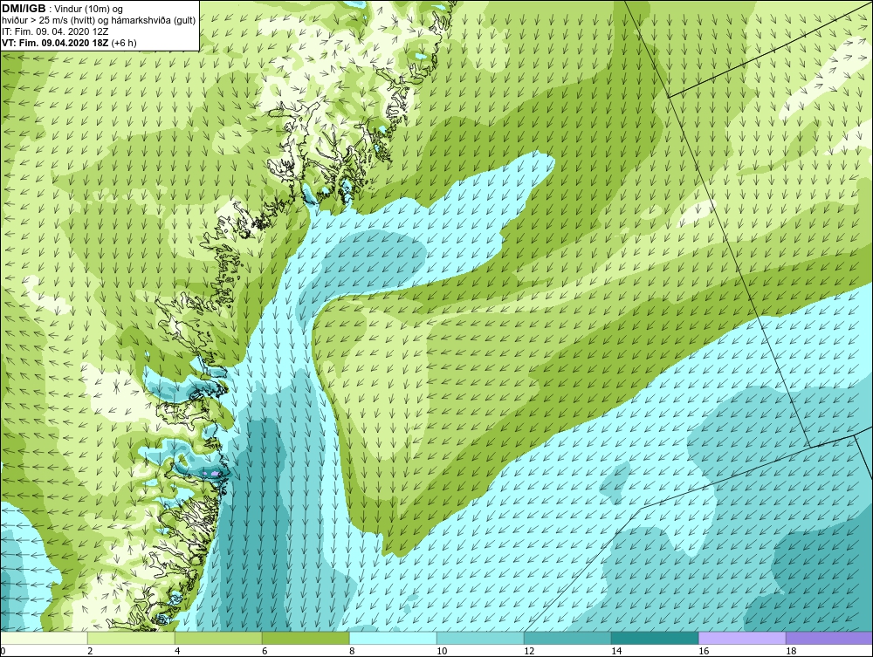Click the legend scale value '4'
This screenshot has width=873, height=657.
pos(177,651)
